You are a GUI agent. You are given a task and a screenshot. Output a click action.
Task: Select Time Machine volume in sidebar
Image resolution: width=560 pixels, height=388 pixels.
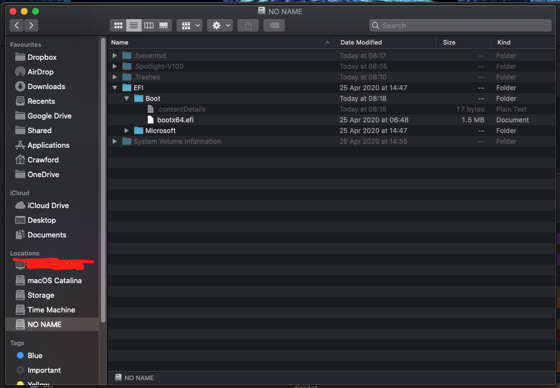click(x=52, y=310)
